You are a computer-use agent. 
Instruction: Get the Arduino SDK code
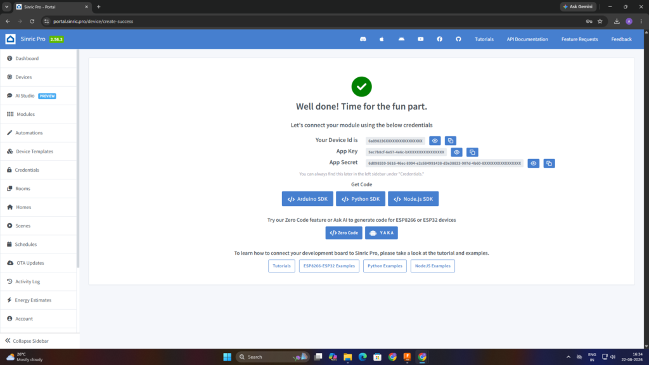pyautogui.click(x=307, y=199)
